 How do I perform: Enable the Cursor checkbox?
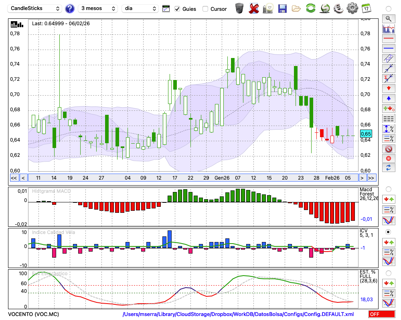[x=205, y=9]
